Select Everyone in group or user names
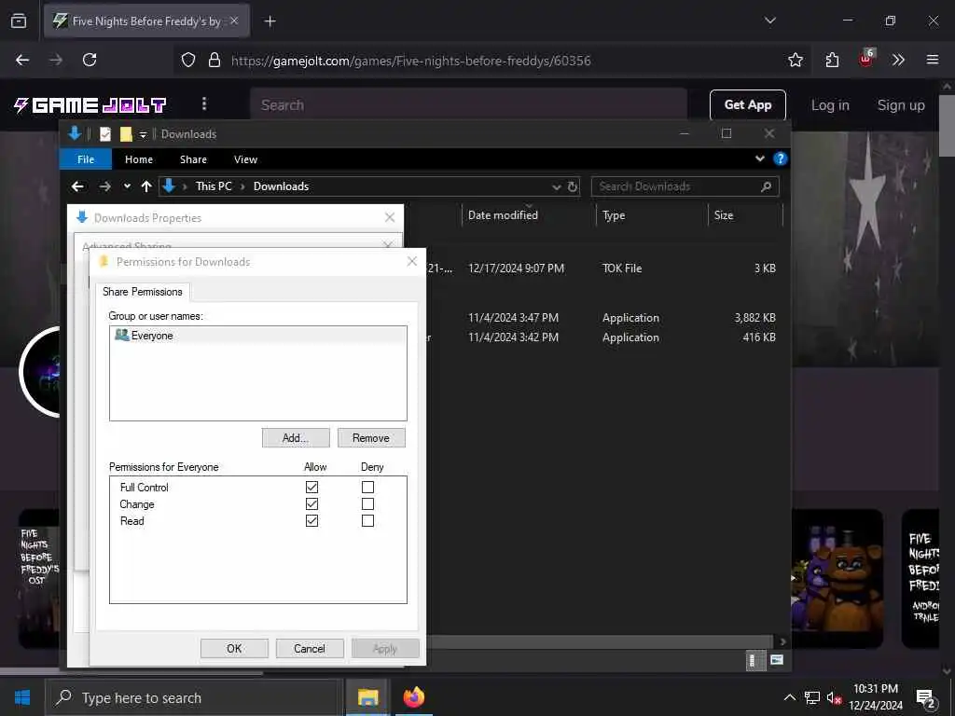955x716 pixels. tap(258, 336)
